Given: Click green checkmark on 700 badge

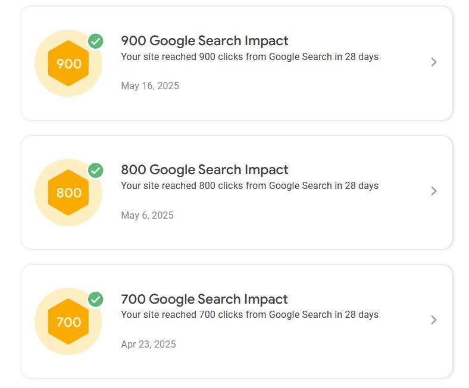Looking at the screenshot, I should (96, 299).
